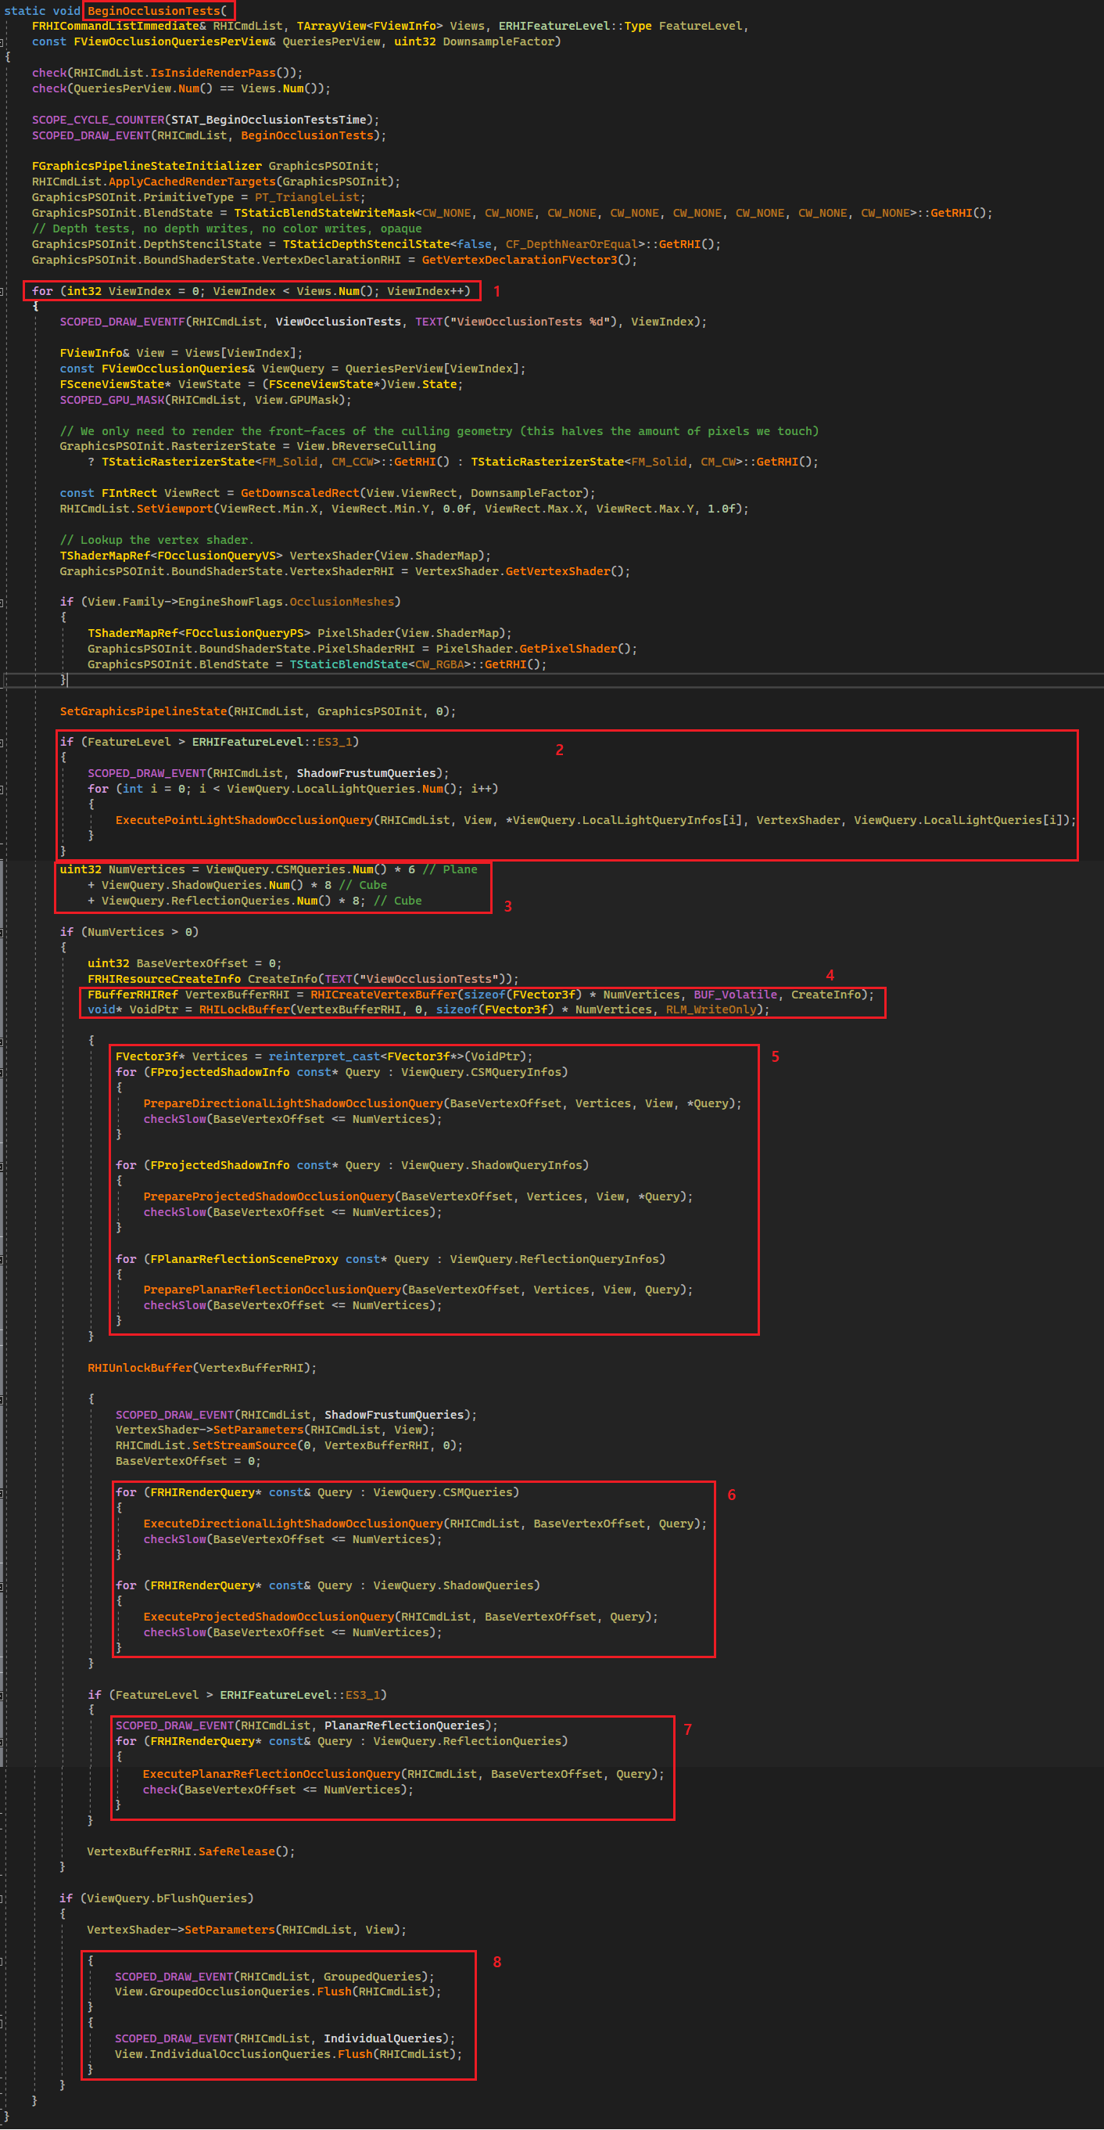1104x2130 pixels.
Task: Click FOcclusionQueryPS shader type
Action: click(245, 634)
